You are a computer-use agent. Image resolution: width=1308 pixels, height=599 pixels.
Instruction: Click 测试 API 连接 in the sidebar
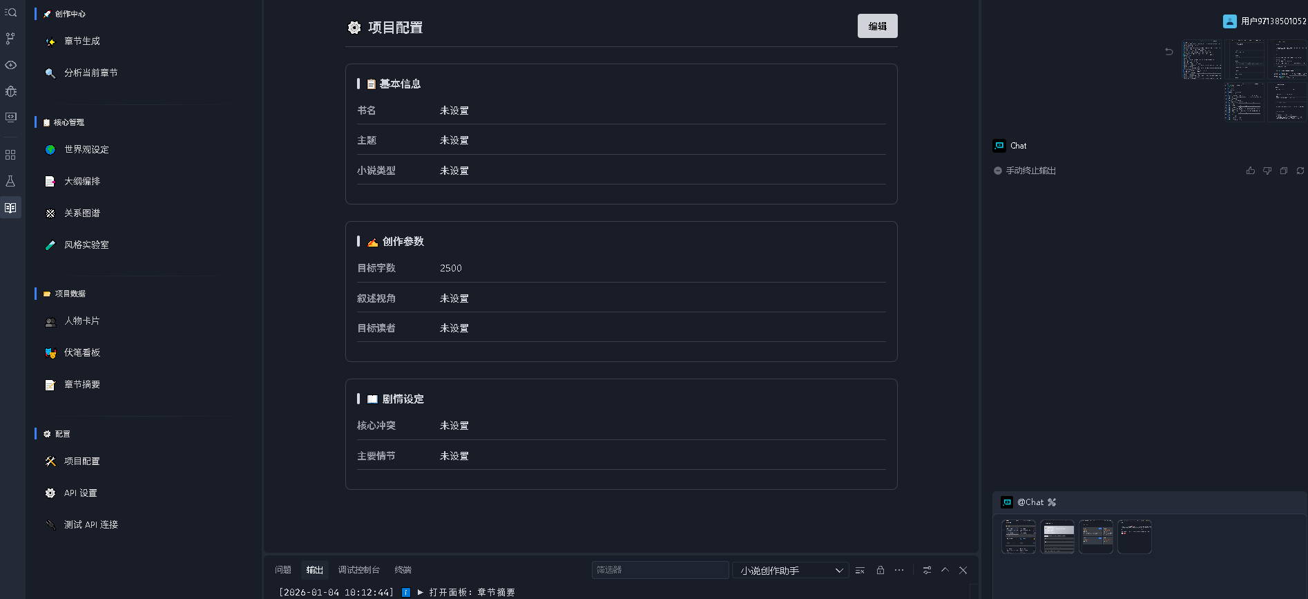(91, 525)
